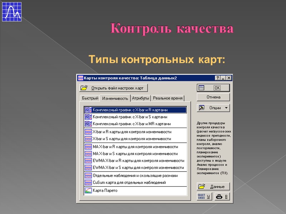
Task: Click the keyboard icon beside OK
Action: [x=201, y=87]
